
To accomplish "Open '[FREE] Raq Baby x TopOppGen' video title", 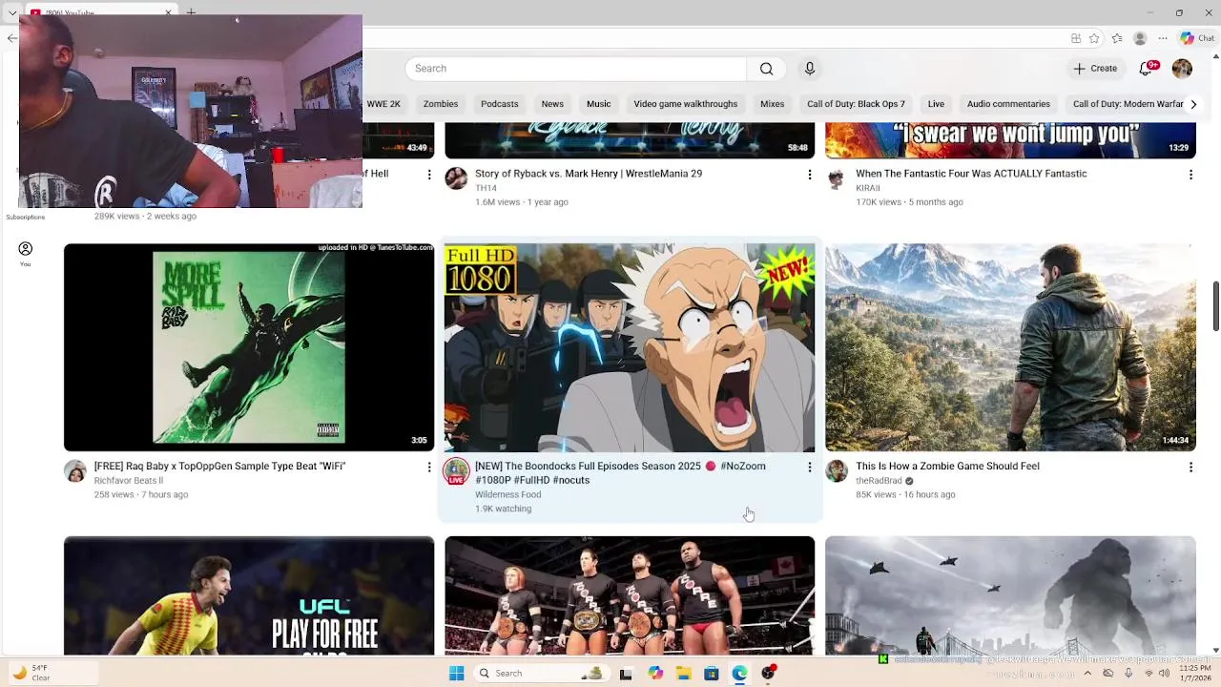I will point(219,466).
